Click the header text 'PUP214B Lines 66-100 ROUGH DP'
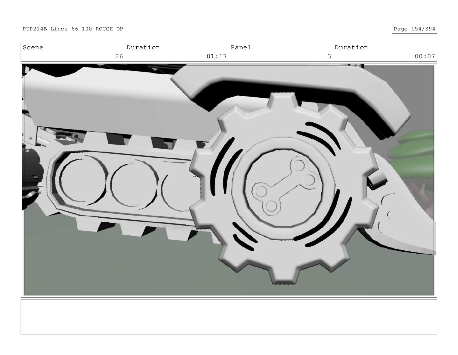Image resolution: width=458 pixels, height=355 pixels. coord(73,29)
